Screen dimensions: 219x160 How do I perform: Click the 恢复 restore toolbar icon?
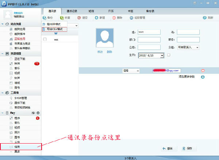(62, 18)
